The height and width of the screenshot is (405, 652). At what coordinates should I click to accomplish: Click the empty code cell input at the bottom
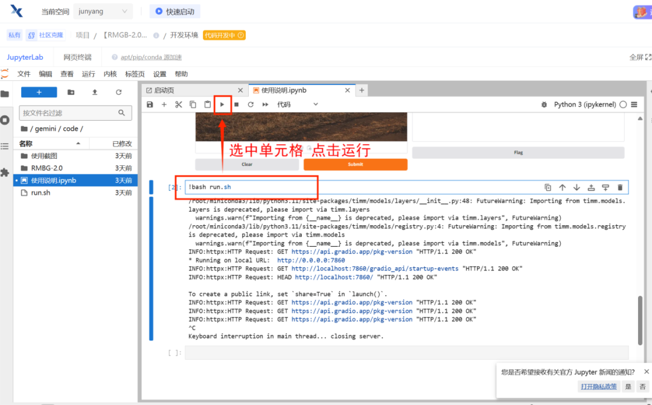coord(407,352)
